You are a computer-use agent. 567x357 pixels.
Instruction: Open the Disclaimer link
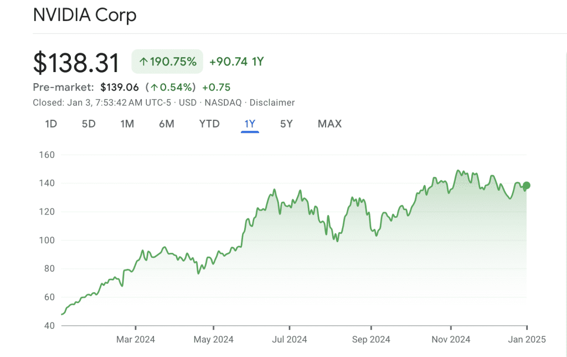pos(272,103)
